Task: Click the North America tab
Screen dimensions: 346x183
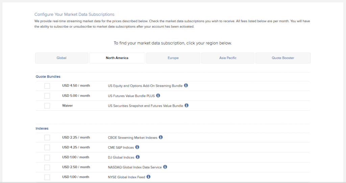Action: [x=117, y=58]
